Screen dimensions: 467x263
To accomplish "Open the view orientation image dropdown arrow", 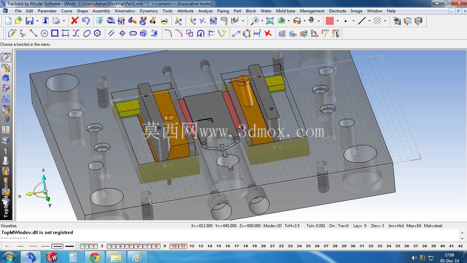I will pyautogui.click(x=289, y=21).
